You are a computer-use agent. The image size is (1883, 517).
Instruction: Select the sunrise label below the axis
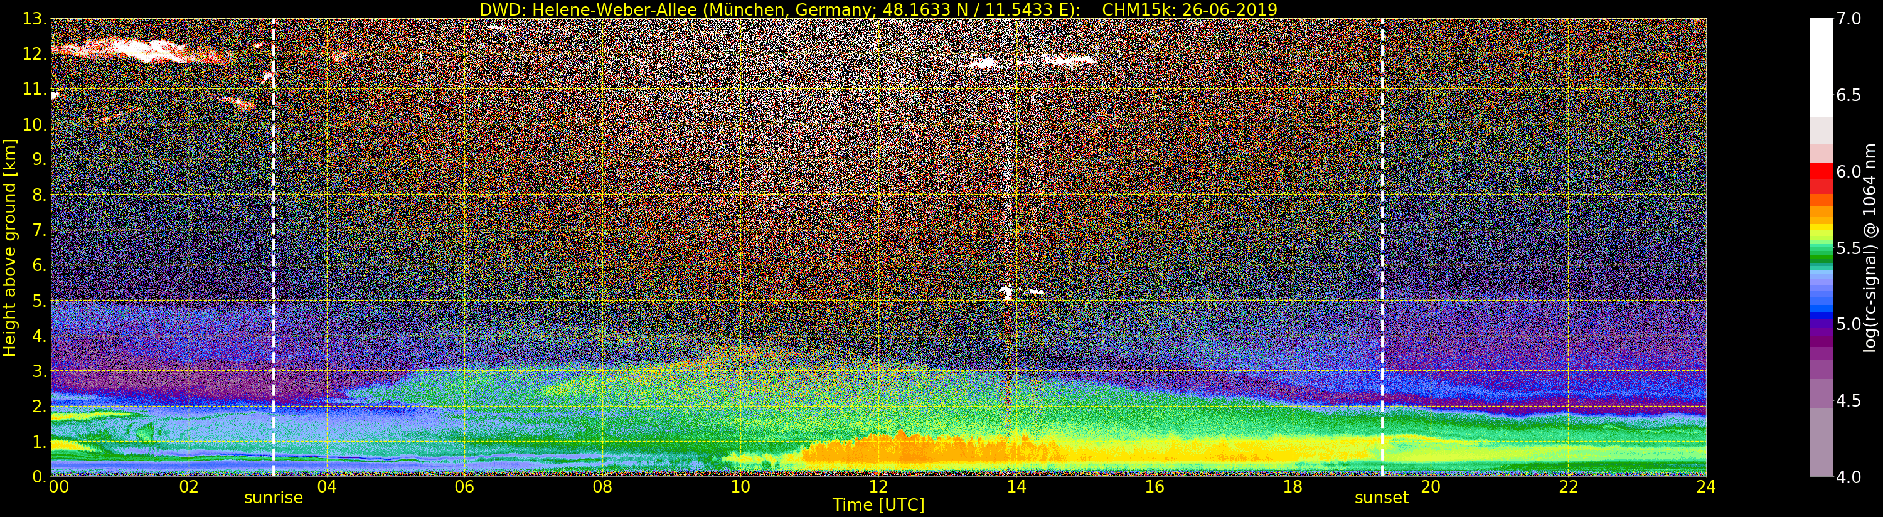tap(274, 498)
